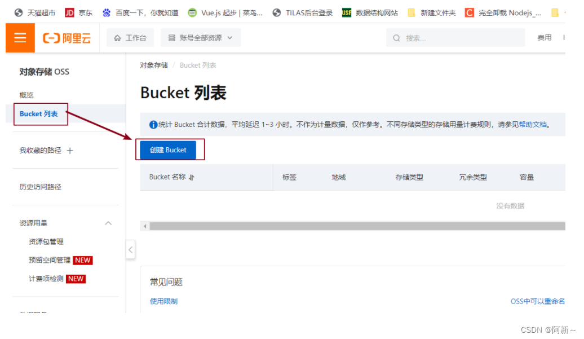
Task: Open 概览 in the OSS sidebar
Action: 26,95
